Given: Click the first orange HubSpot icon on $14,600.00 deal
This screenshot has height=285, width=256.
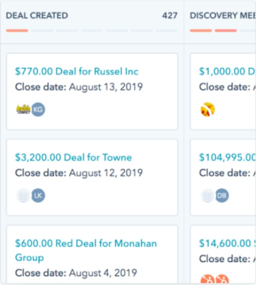Looking at the screenshot, I should [x=207, y=280].
